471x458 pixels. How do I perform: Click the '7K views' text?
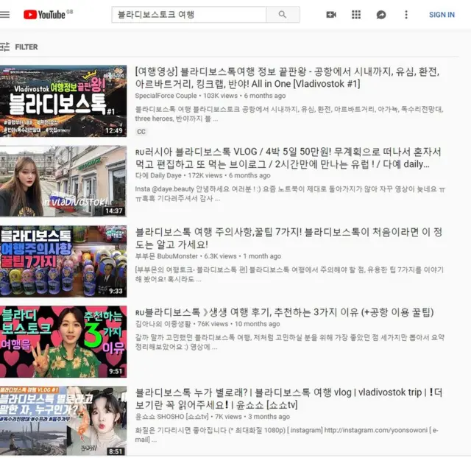[228, 417]
